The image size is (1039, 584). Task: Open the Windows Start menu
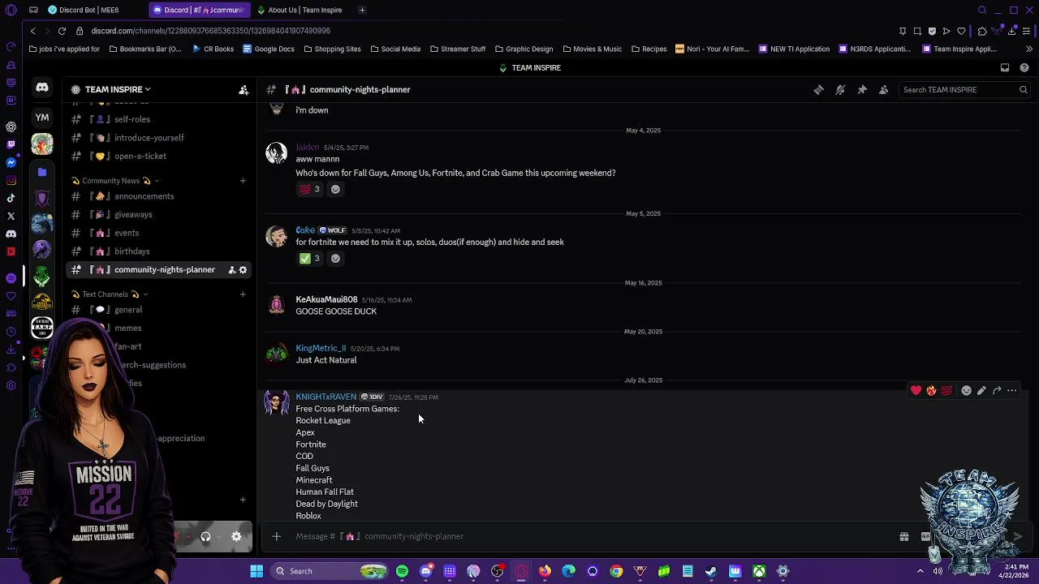pyautogui.click(x=257, y=571)
